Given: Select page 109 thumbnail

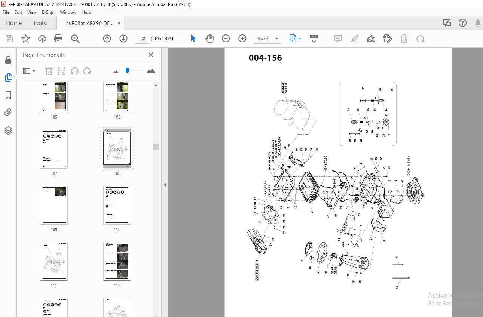Looking at the screenshot, I should [x=54, y=205].
